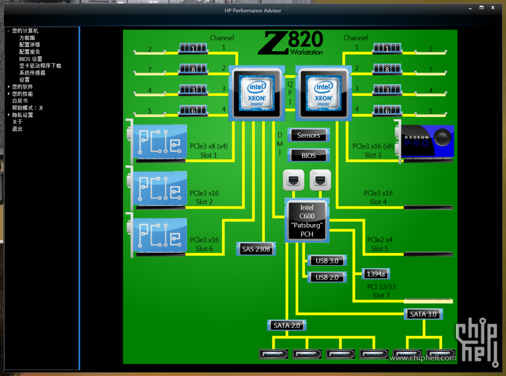Select memory module 8 beside the right CPU
506x376 pixels.
pyautogui.click(x=387, y=69)
